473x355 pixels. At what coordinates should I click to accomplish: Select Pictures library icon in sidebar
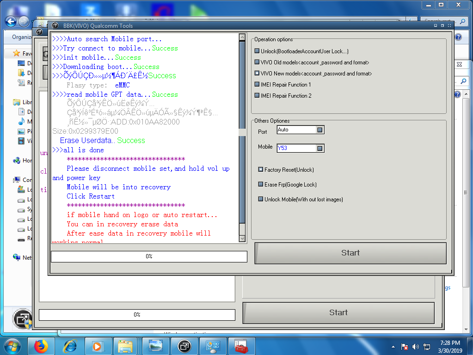21,131
